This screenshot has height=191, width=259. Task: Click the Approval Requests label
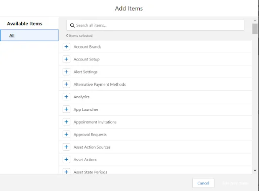tap(90, 135)
